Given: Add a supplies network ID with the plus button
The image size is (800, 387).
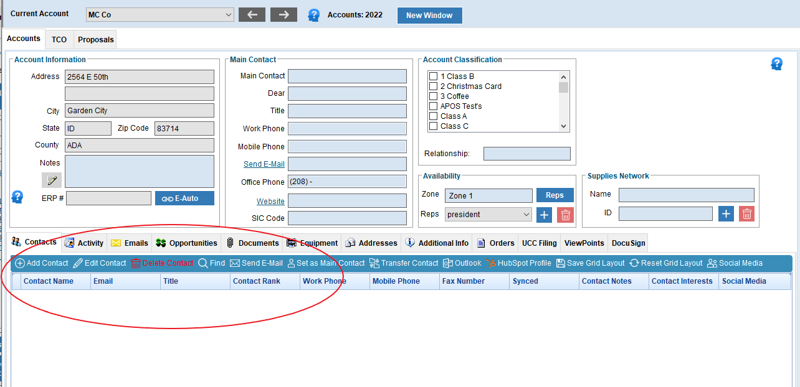Looking at the screenshot, I should pos(726,214).
